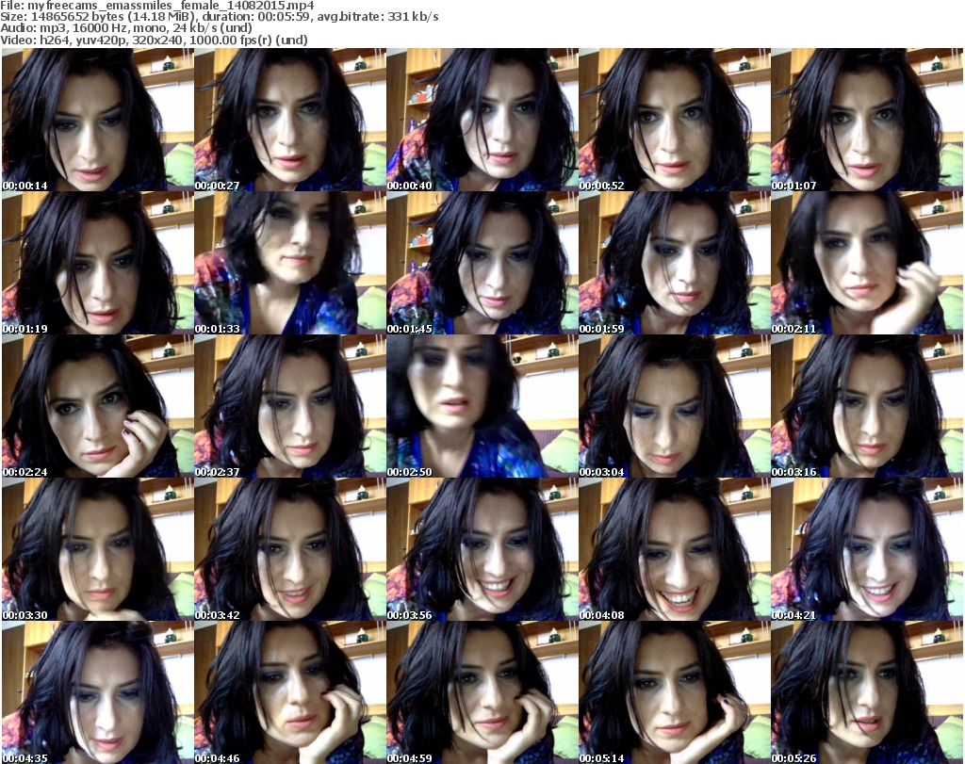Open the frame at 00:01:33
The height and width of the screenshot is (764, 965).
coord(290,263)
